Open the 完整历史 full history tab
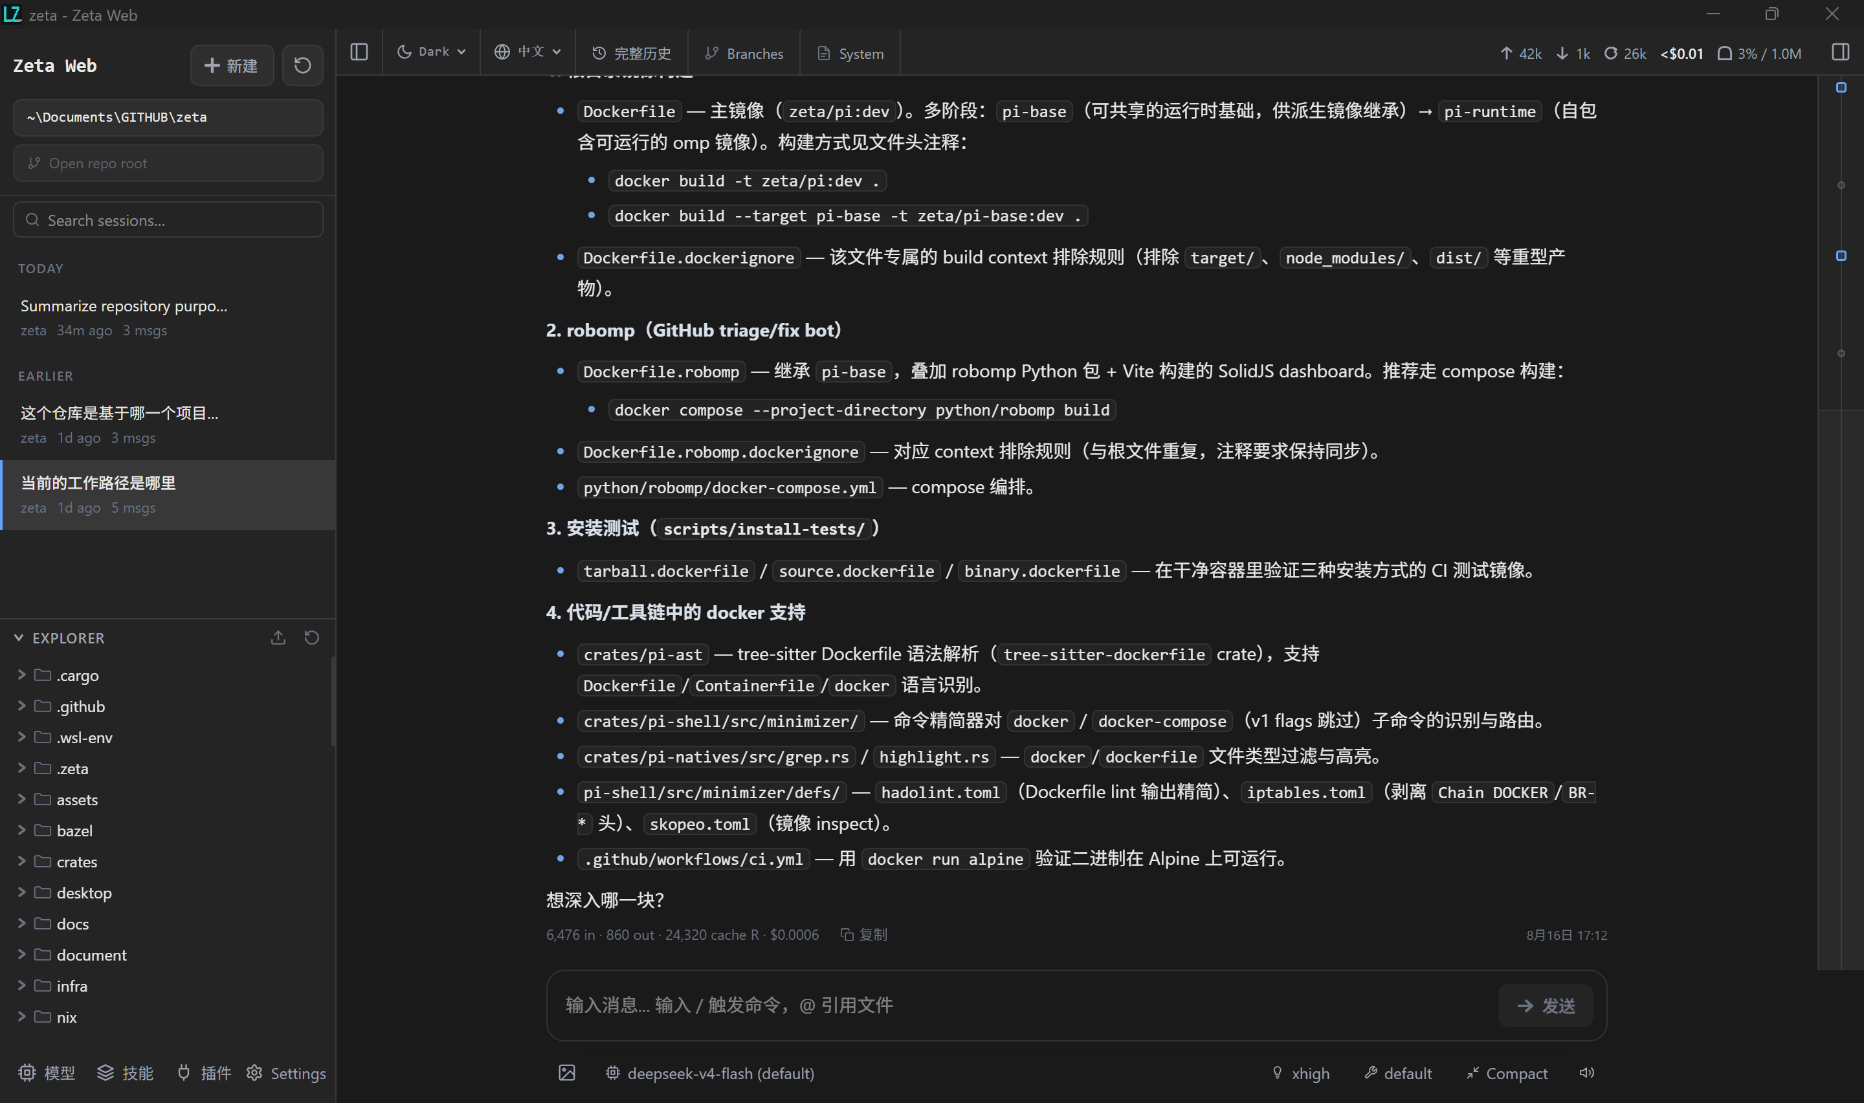This screenshot has width=1864, height=1103. pyautogui.click(x=632, y=54)
